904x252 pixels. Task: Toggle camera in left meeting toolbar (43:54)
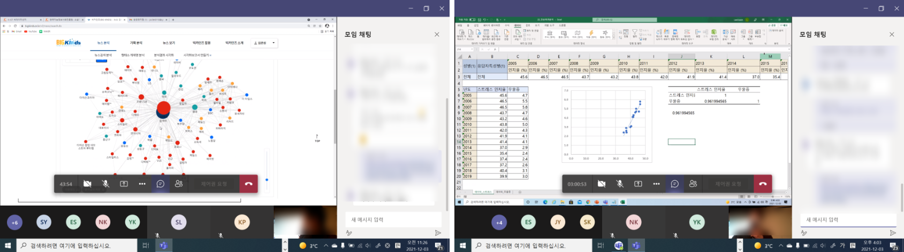point(87,184)
